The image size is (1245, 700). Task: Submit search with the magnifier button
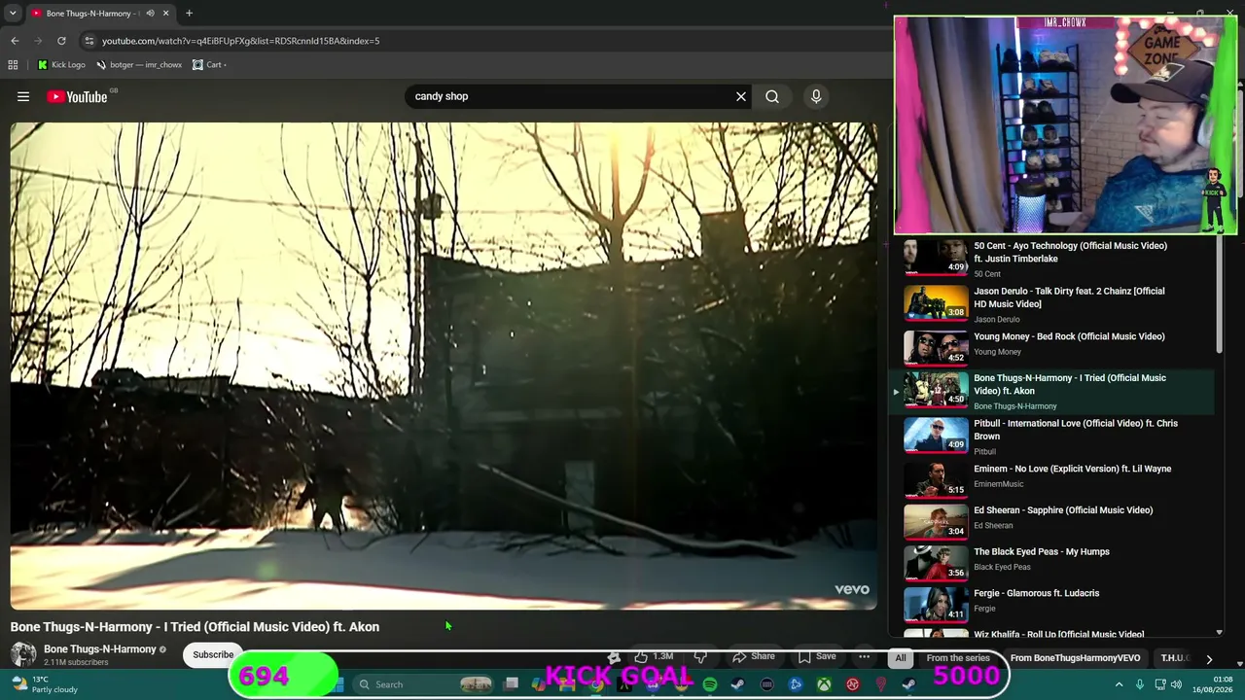coord(772,96)
